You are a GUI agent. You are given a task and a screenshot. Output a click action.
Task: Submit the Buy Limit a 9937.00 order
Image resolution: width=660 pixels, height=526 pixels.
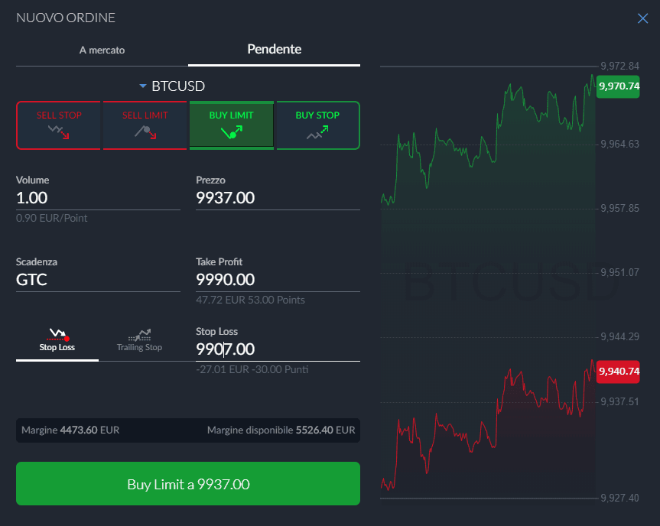pyautogui.click(x=188, y=484)
